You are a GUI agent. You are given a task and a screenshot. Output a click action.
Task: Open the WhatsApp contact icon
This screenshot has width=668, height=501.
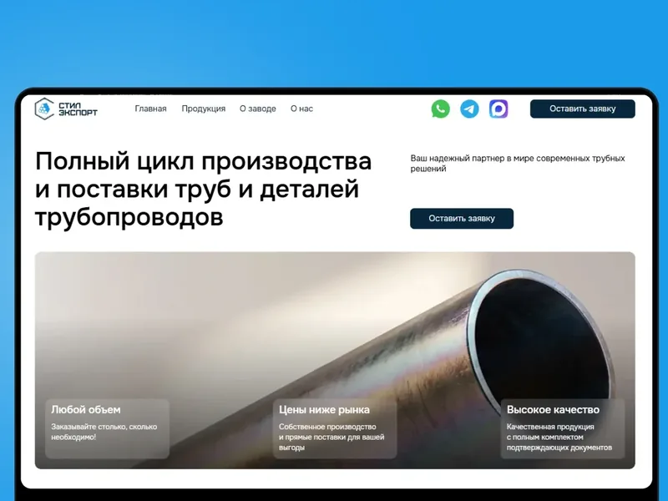point(441,109)
